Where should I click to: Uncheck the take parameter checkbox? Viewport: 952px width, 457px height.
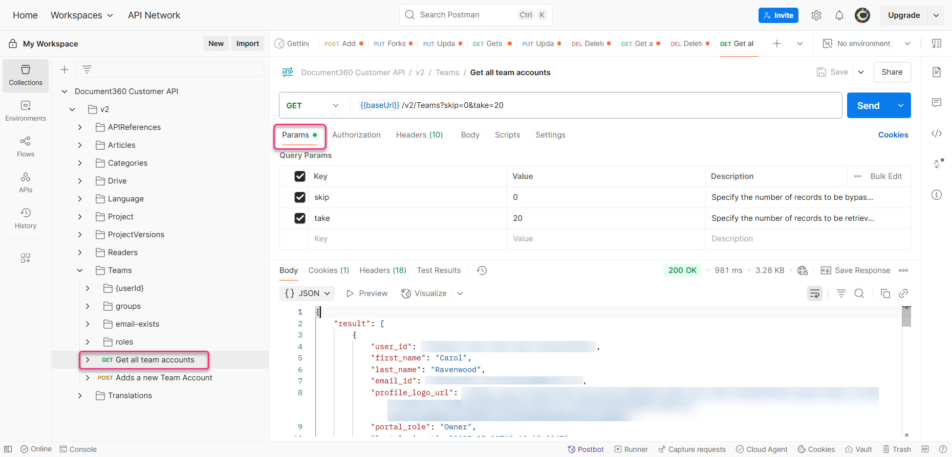pyautogui.click(x=300, y=218)
